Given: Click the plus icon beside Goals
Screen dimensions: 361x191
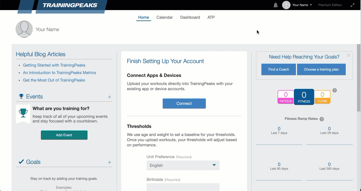Looking at the screenshot, I should 109,162.
